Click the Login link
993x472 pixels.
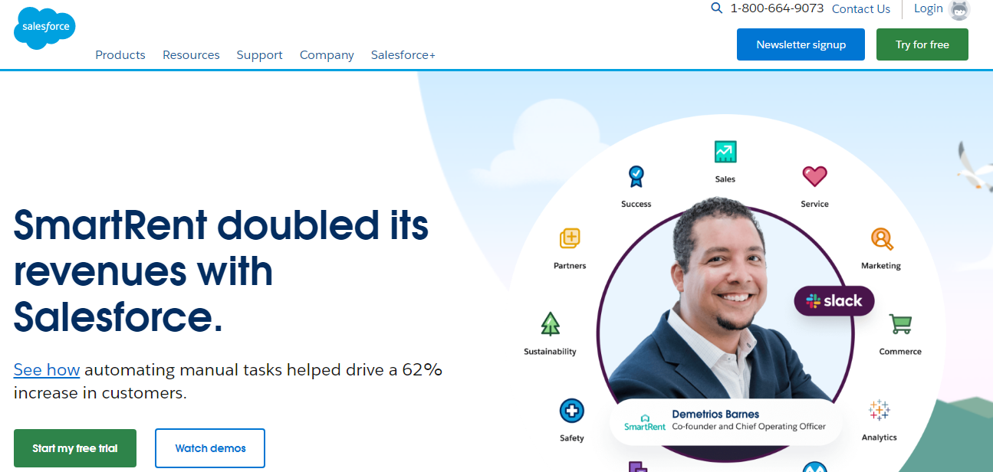[929, 8]
